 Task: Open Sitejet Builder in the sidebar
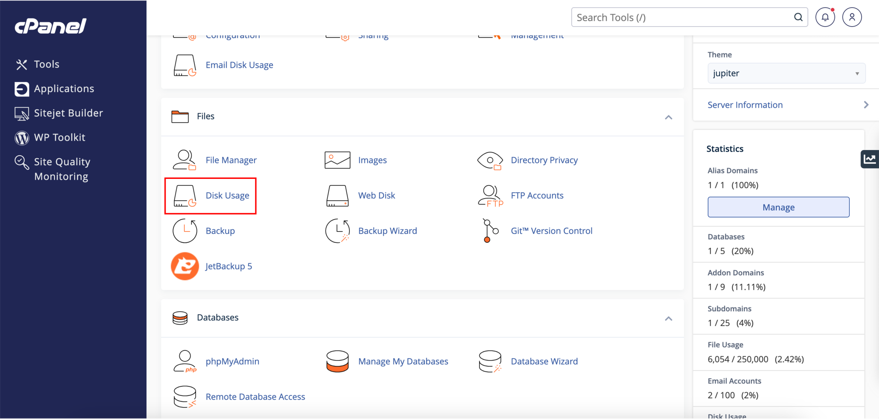tap(59, 113)
